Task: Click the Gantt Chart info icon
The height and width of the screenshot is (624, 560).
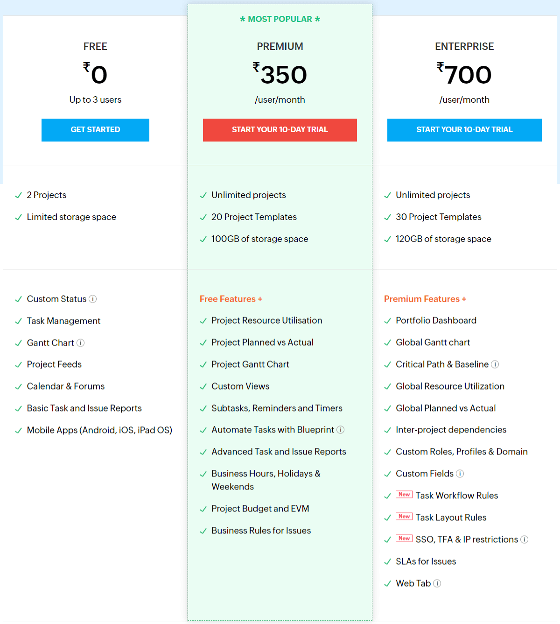Action: pos(81,343)
